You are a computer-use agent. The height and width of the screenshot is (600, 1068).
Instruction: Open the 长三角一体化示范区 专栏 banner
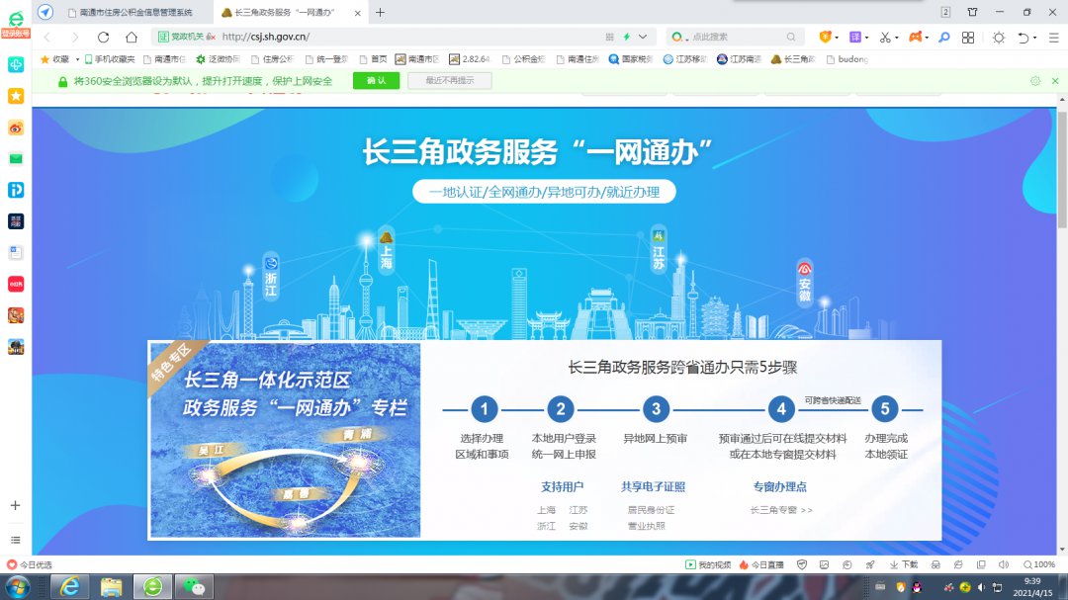tap(285, 440)
